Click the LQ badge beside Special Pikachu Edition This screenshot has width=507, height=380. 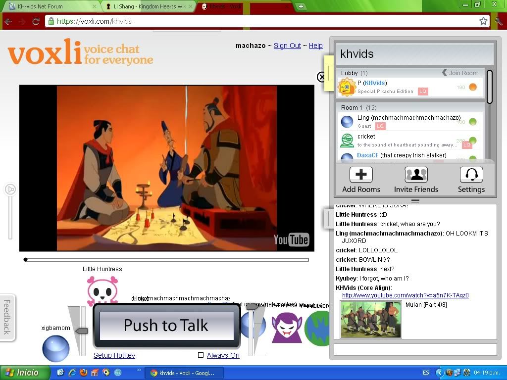[423, 92]
